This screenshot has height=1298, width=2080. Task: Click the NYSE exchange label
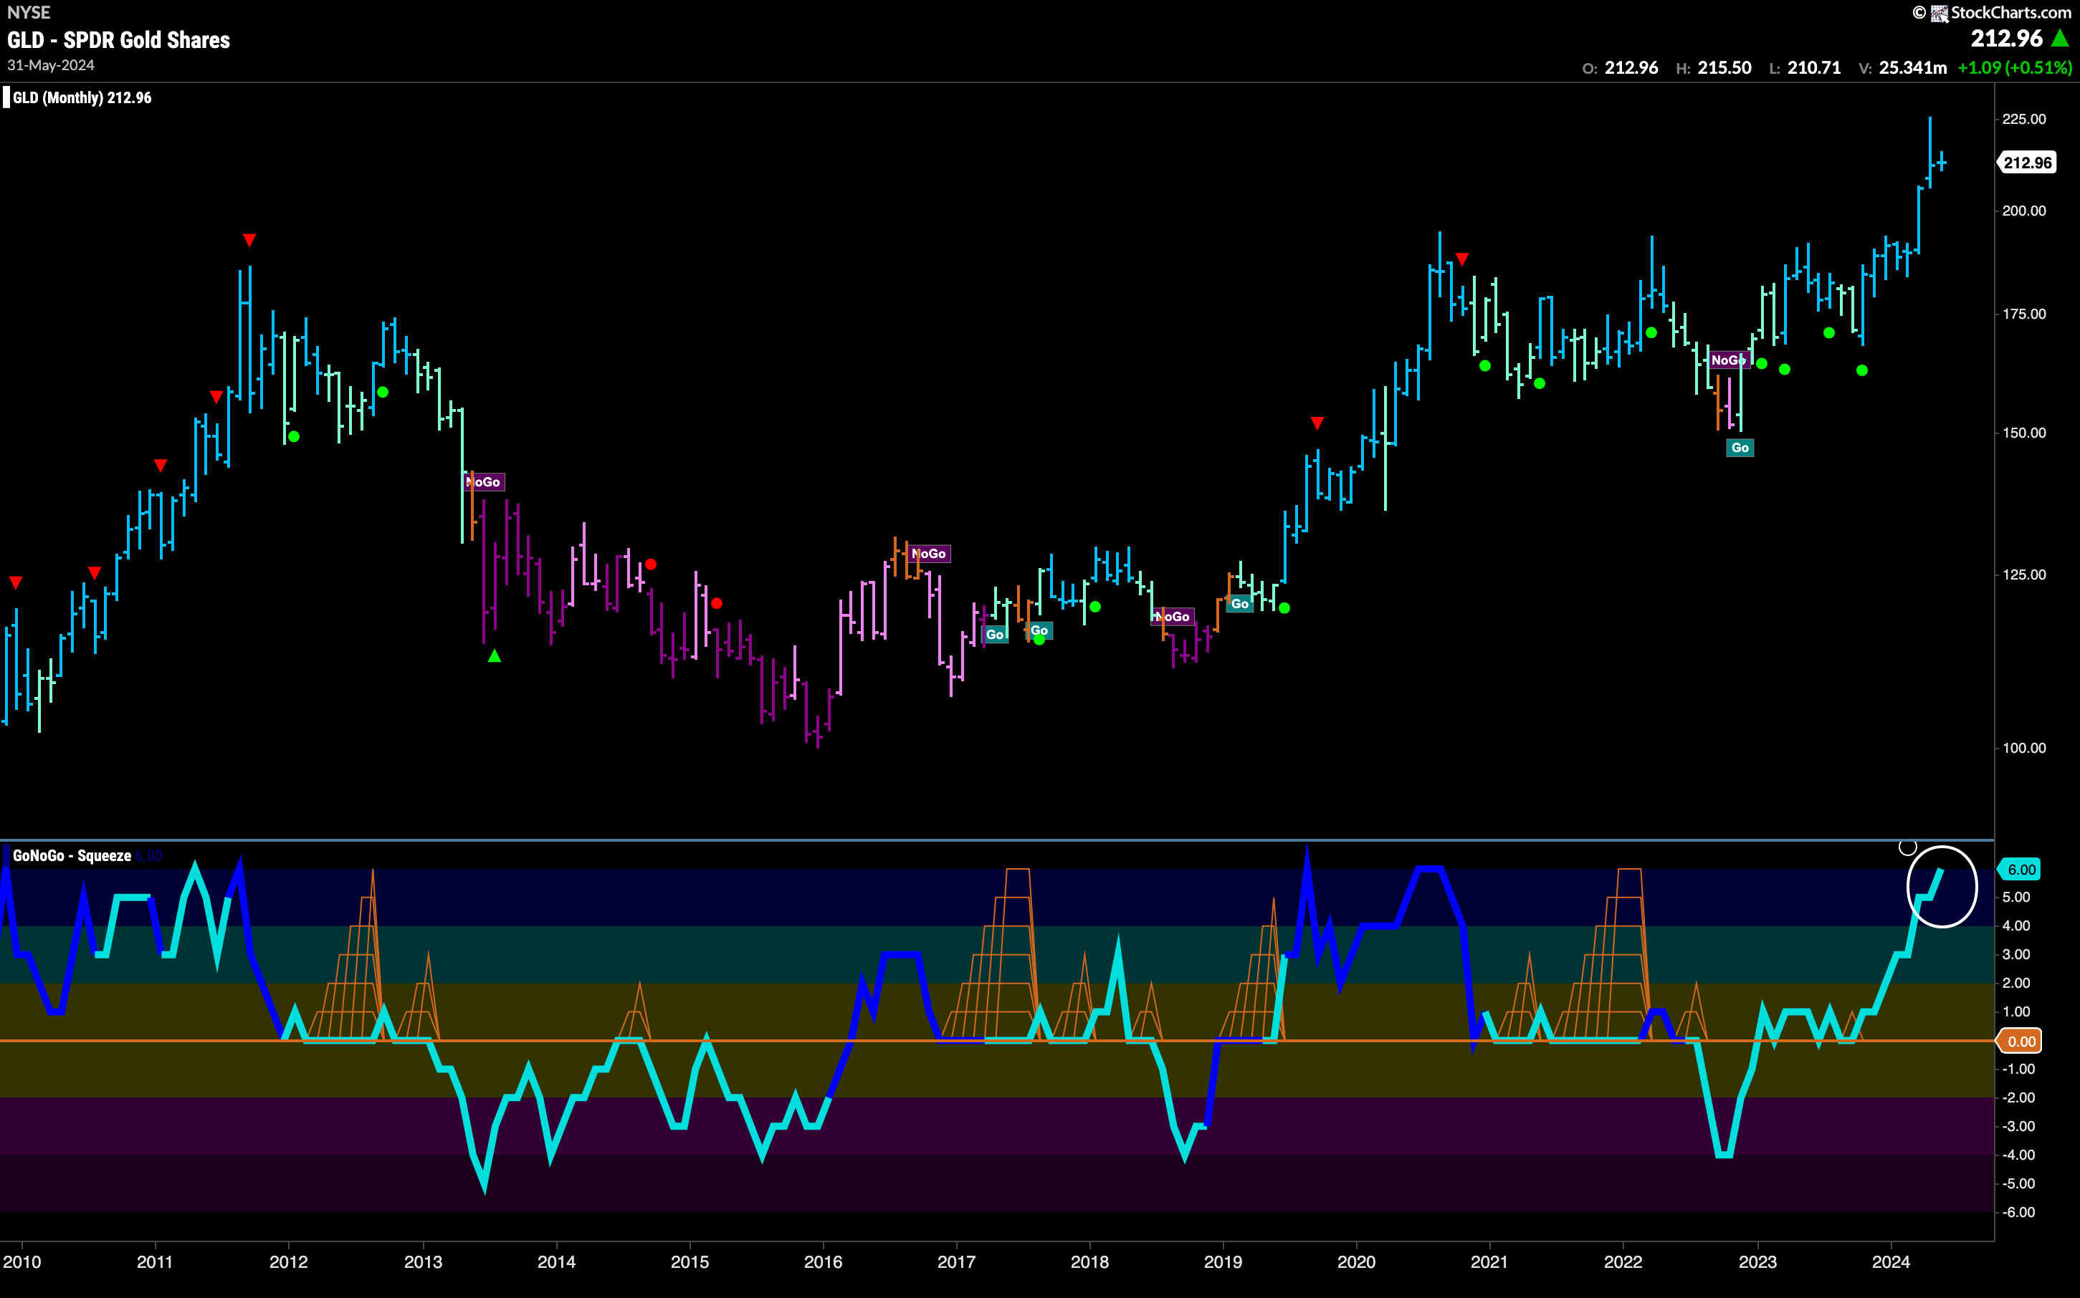[29, 12]
